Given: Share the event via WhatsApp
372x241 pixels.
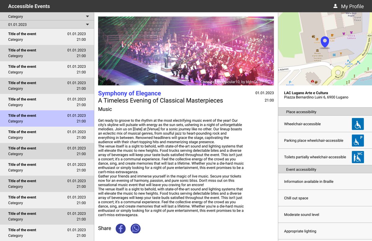Looking at the screenshot, I should click(x=135, y=229).
